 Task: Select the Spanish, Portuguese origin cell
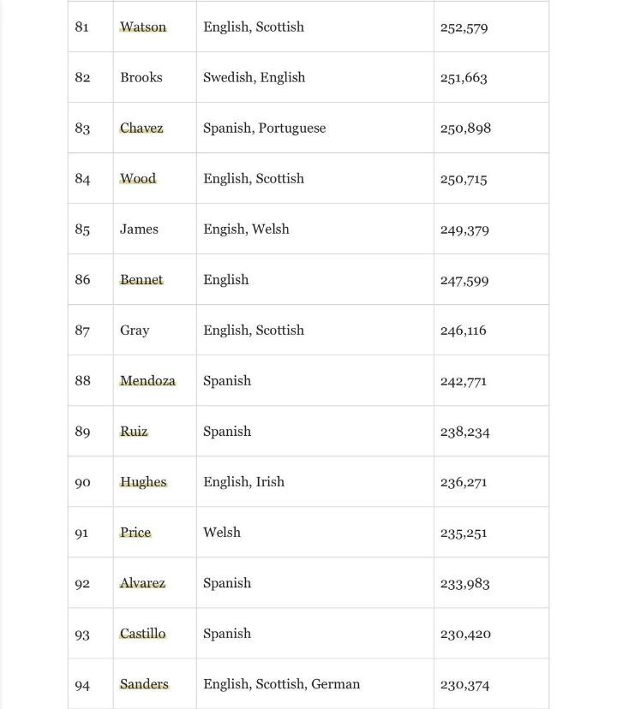click(x=264, y=128)
